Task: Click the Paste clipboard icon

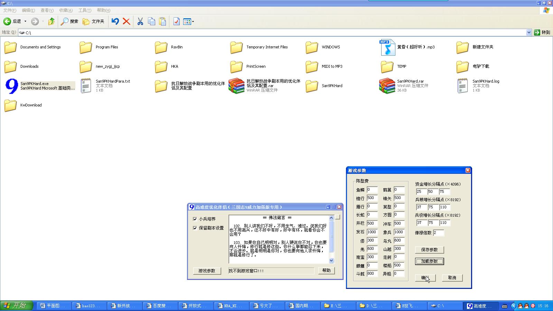Action: [162, 21]
